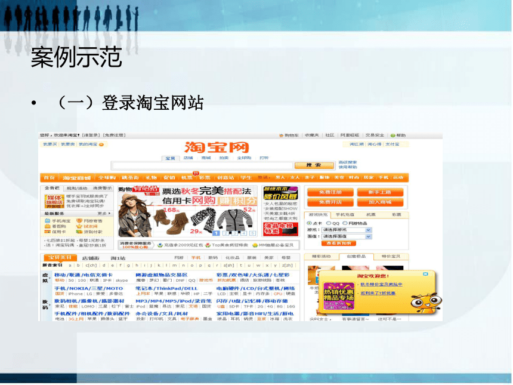This screenshot has width=513, height=385.
Task: Click 首页 in orange navigation bar
Action: (x=49, y=178)
